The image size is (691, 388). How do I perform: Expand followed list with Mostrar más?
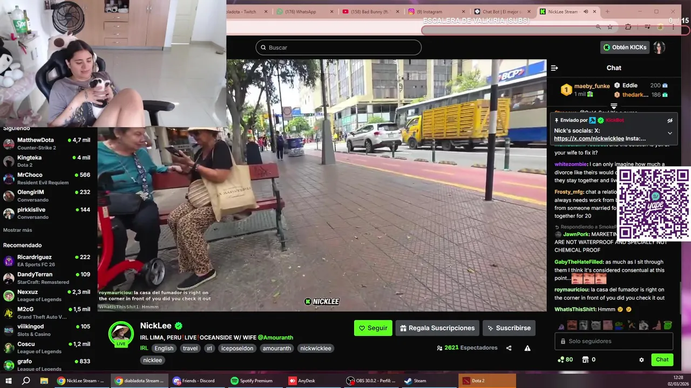coord(17,230)
